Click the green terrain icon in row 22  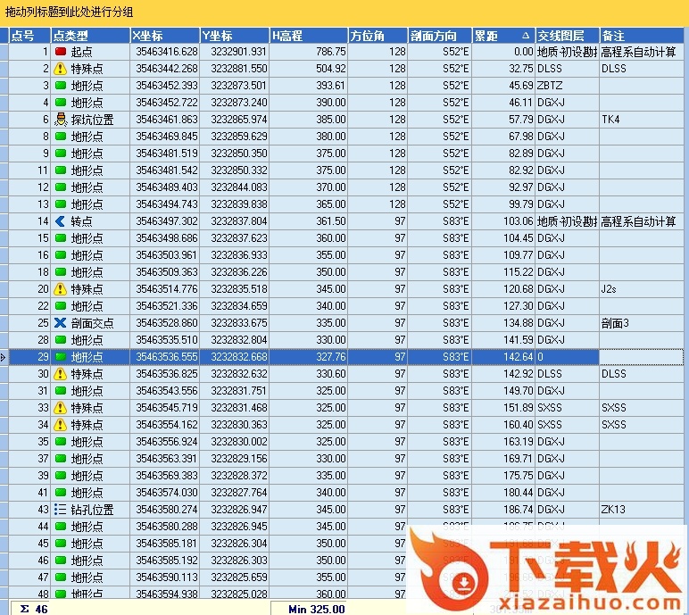coord(61,306)
